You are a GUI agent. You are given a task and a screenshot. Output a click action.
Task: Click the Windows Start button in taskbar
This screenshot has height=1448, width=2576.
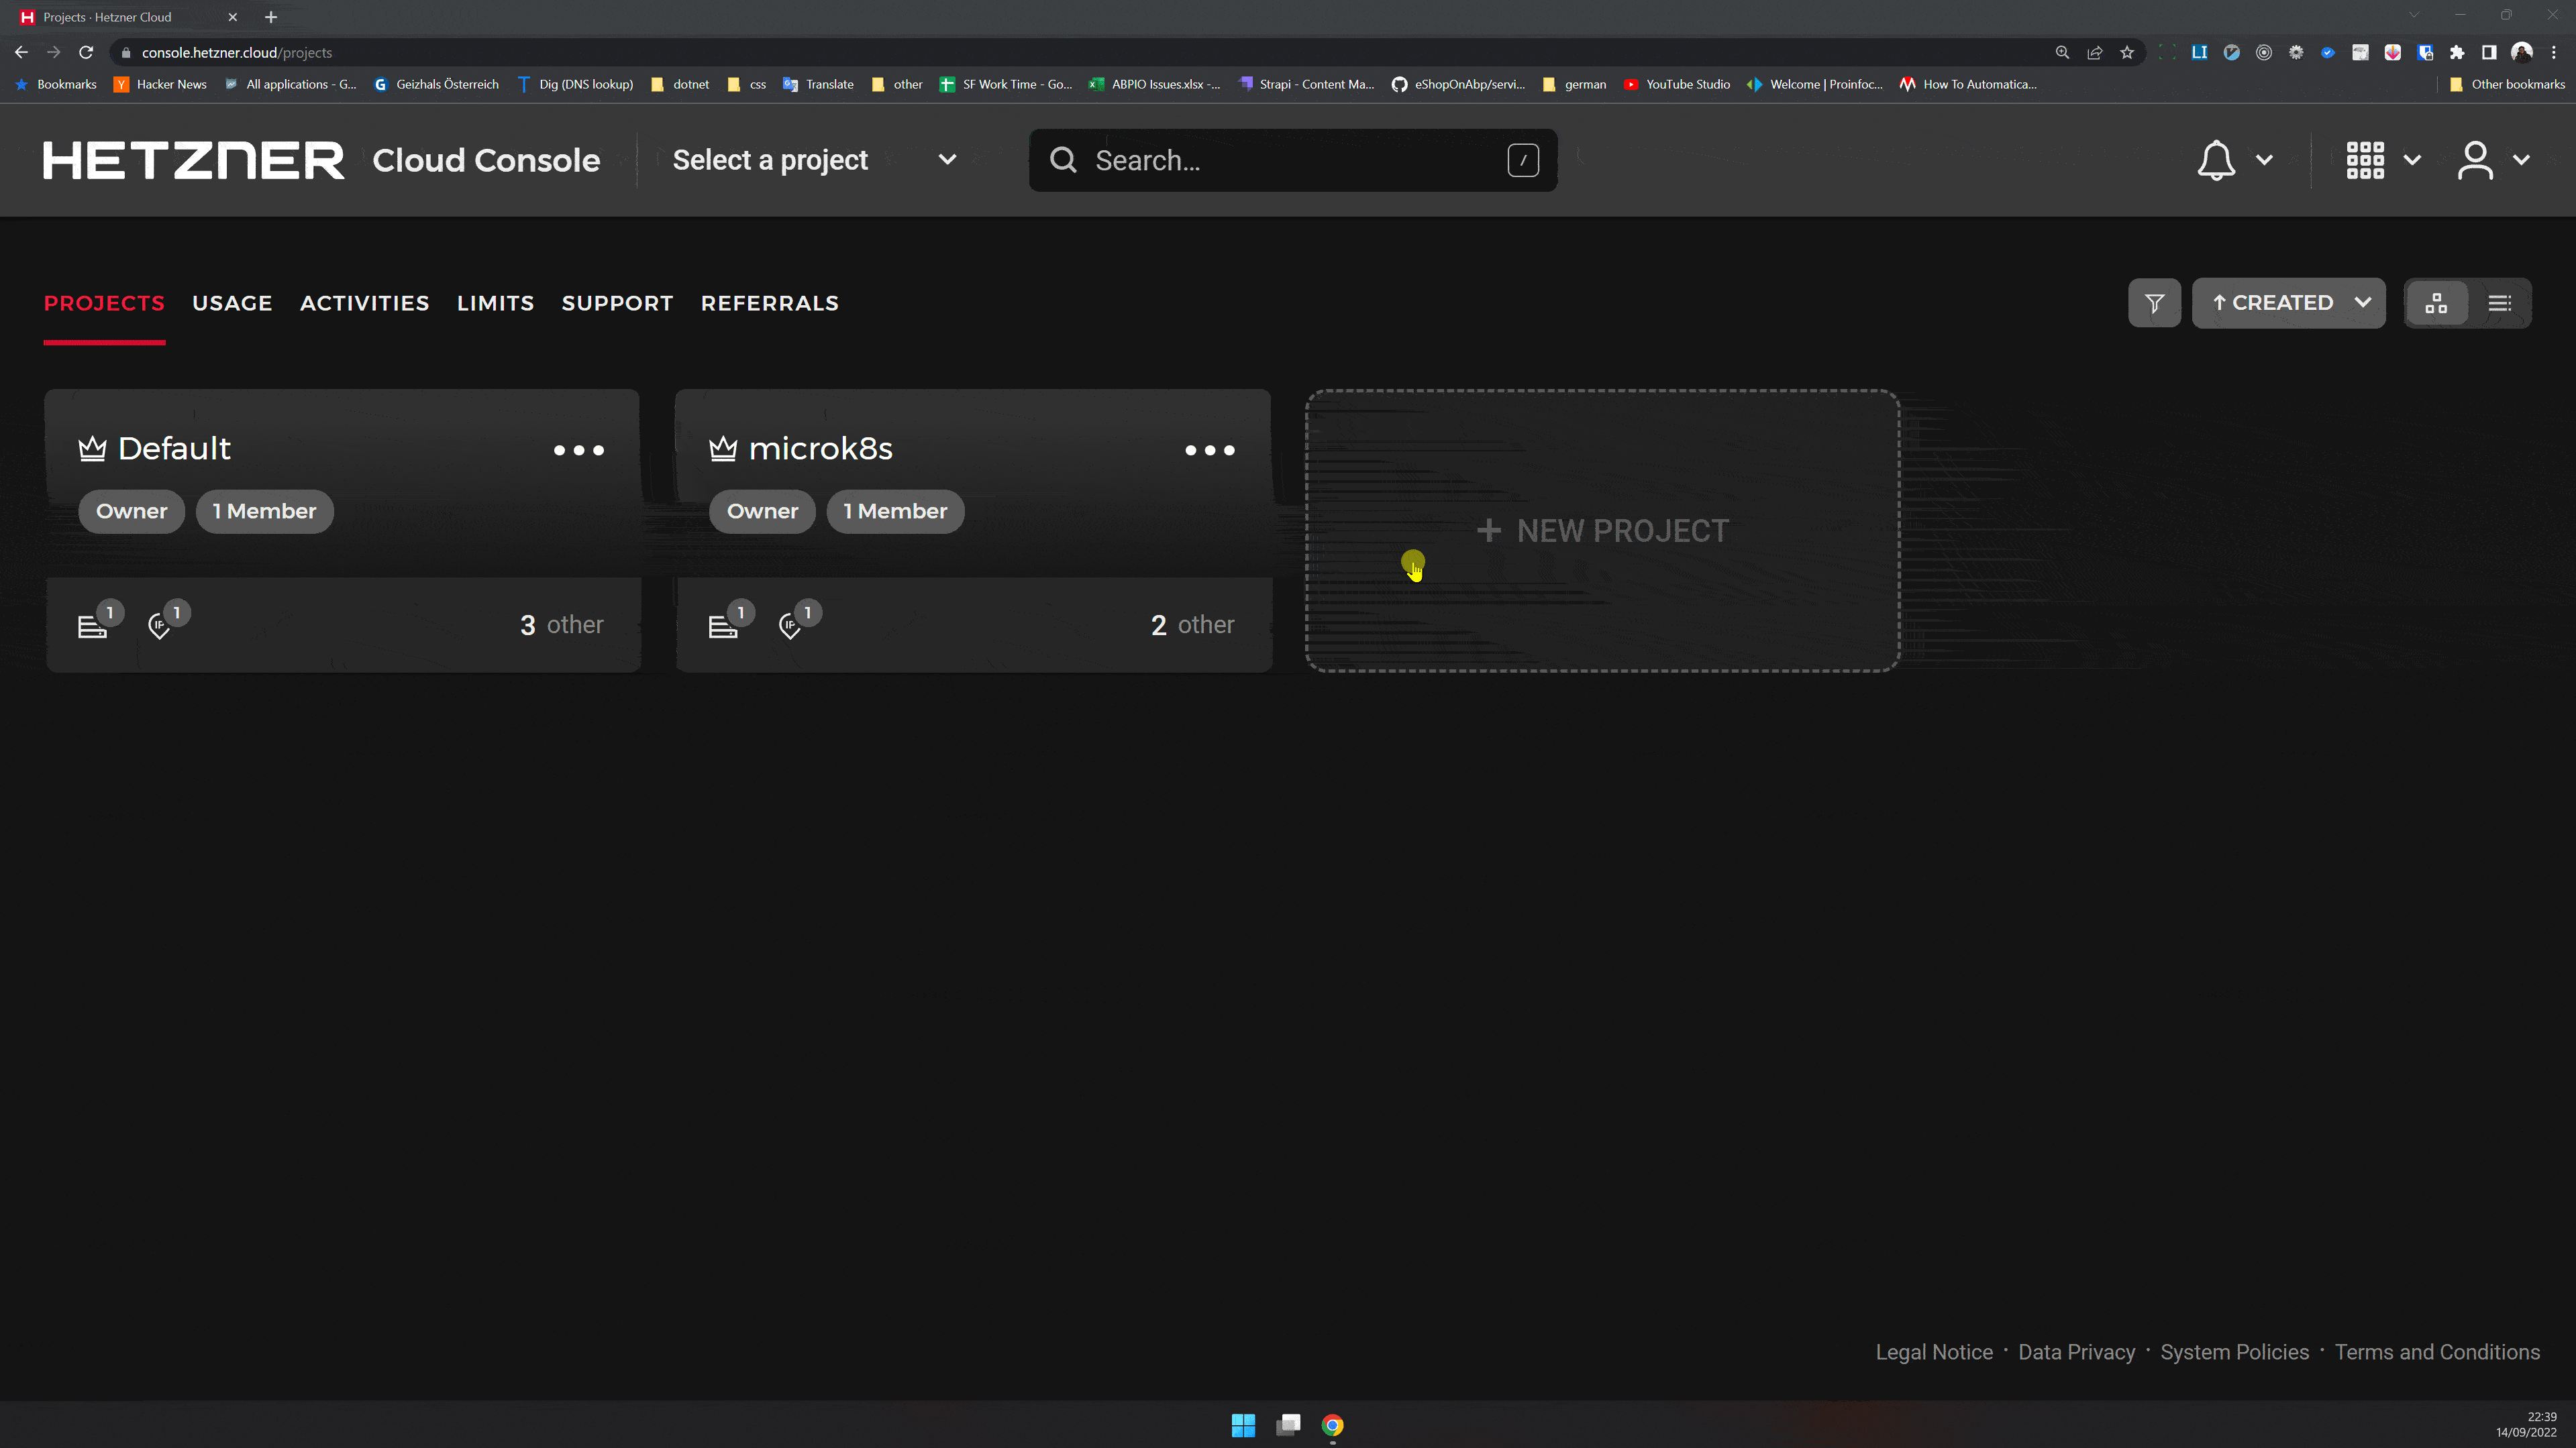point(1243,1425)
